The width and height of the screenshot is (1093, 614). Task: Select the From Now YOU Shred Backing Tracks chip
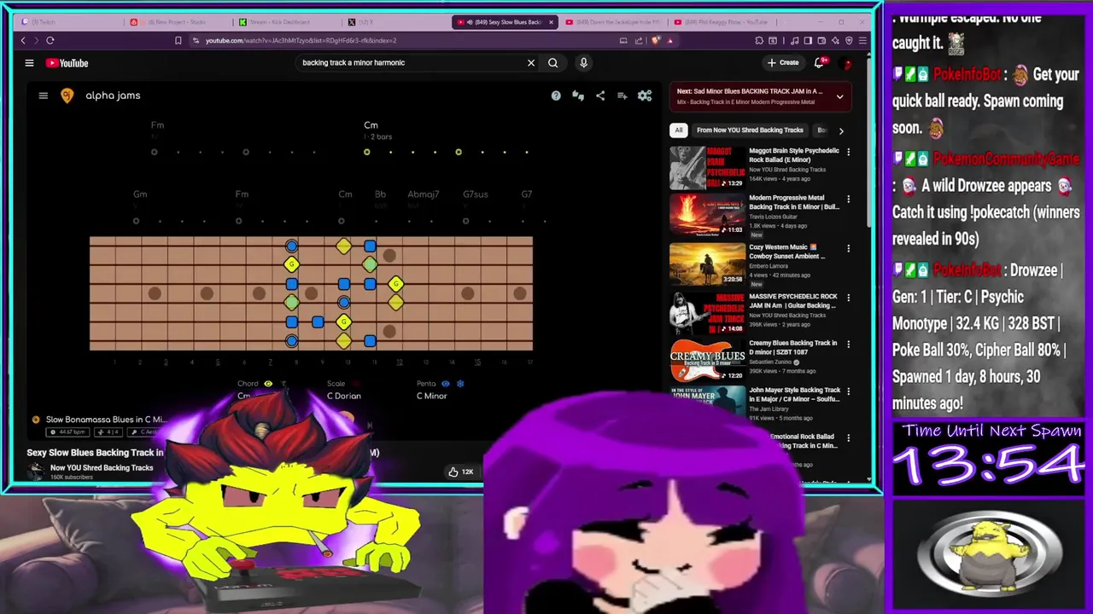pyautogui.click(x=750, y=130)
